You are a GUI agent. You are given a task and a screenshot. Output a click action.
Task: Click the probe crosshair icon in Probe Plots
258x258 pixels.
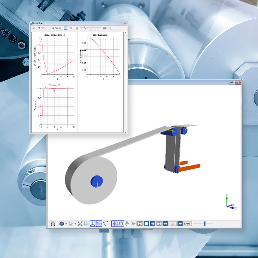39,28
